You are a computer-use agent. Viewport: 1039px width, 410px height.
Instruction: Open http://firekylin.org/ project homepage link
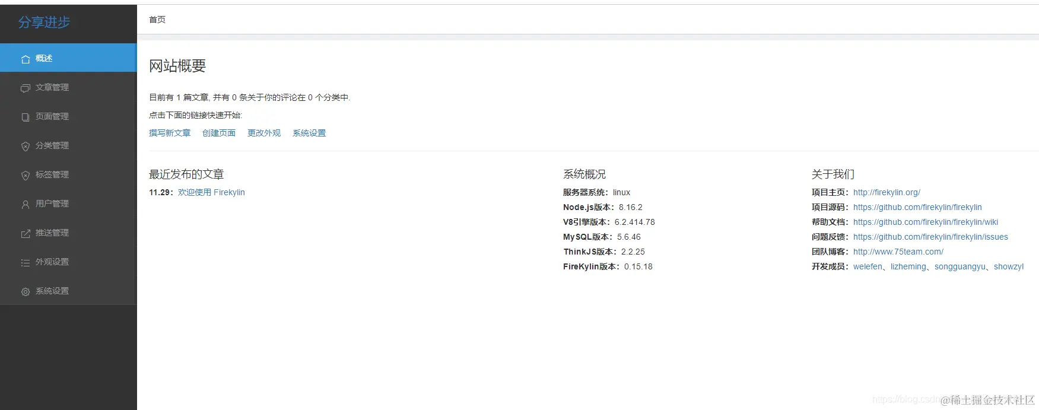tap(887, 192)
